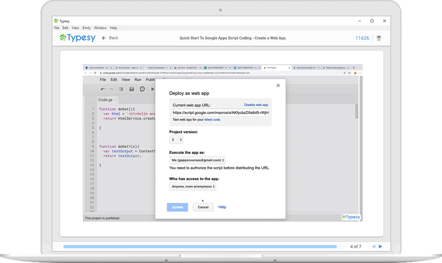The height and width of the screenshot is (263, 442).
Task: Click the browser forward arrow icon
Action: 90,73
